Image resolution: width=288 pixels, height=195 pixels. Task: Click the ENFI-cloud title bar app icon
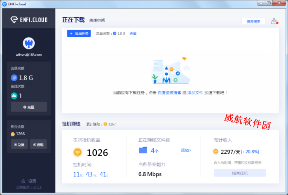(x=5, y=4)
